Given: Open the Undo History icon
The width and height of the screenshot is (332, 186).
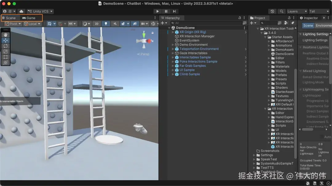Looking at the screenshot, I should pyautogui.click(x=272, y=11).
